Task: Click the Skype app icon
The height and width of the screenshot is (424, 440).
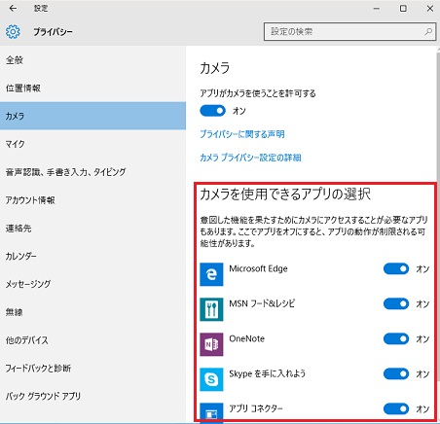Action: click(211, 379)
